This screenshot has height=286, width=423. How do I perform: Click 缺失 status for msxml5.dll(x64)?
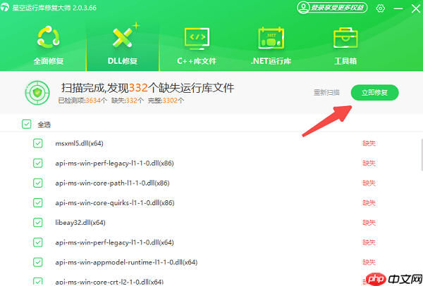click(369, 143)
